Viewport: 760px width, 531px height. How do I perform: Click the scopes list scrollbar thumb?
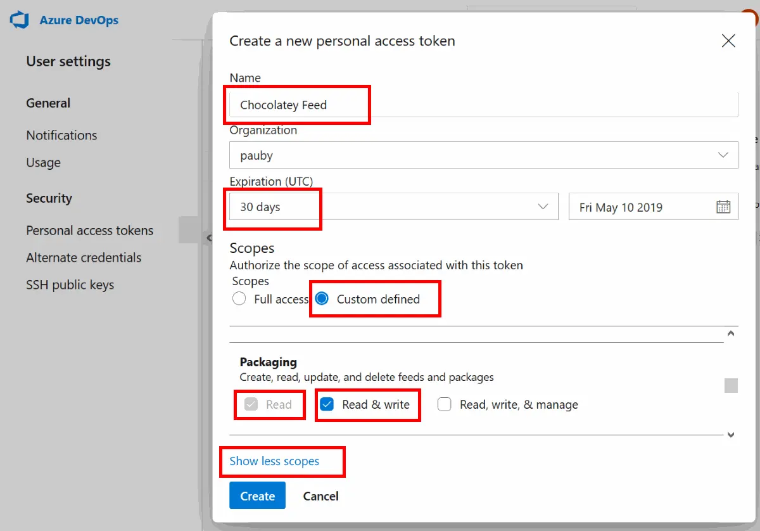731,385
